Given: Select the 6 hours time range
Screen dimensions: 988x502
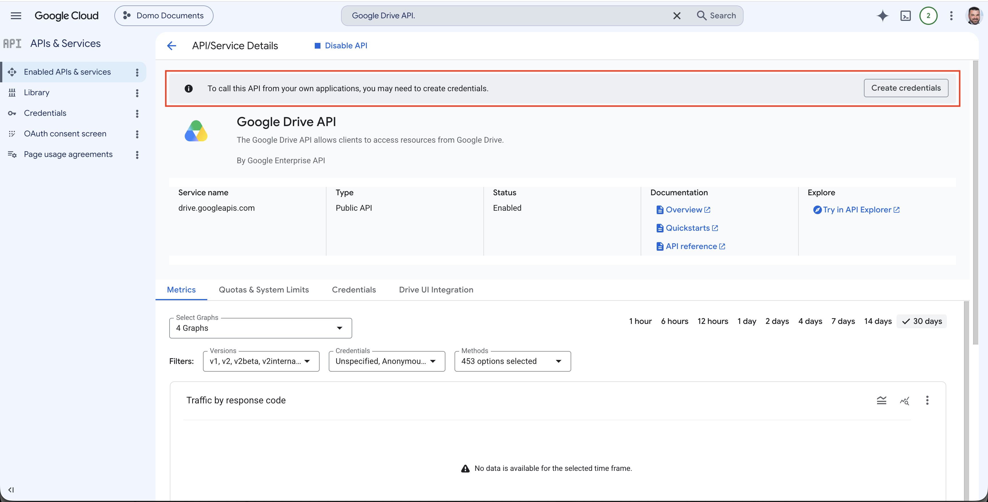Looking at the screenshot, I should 674,321.
